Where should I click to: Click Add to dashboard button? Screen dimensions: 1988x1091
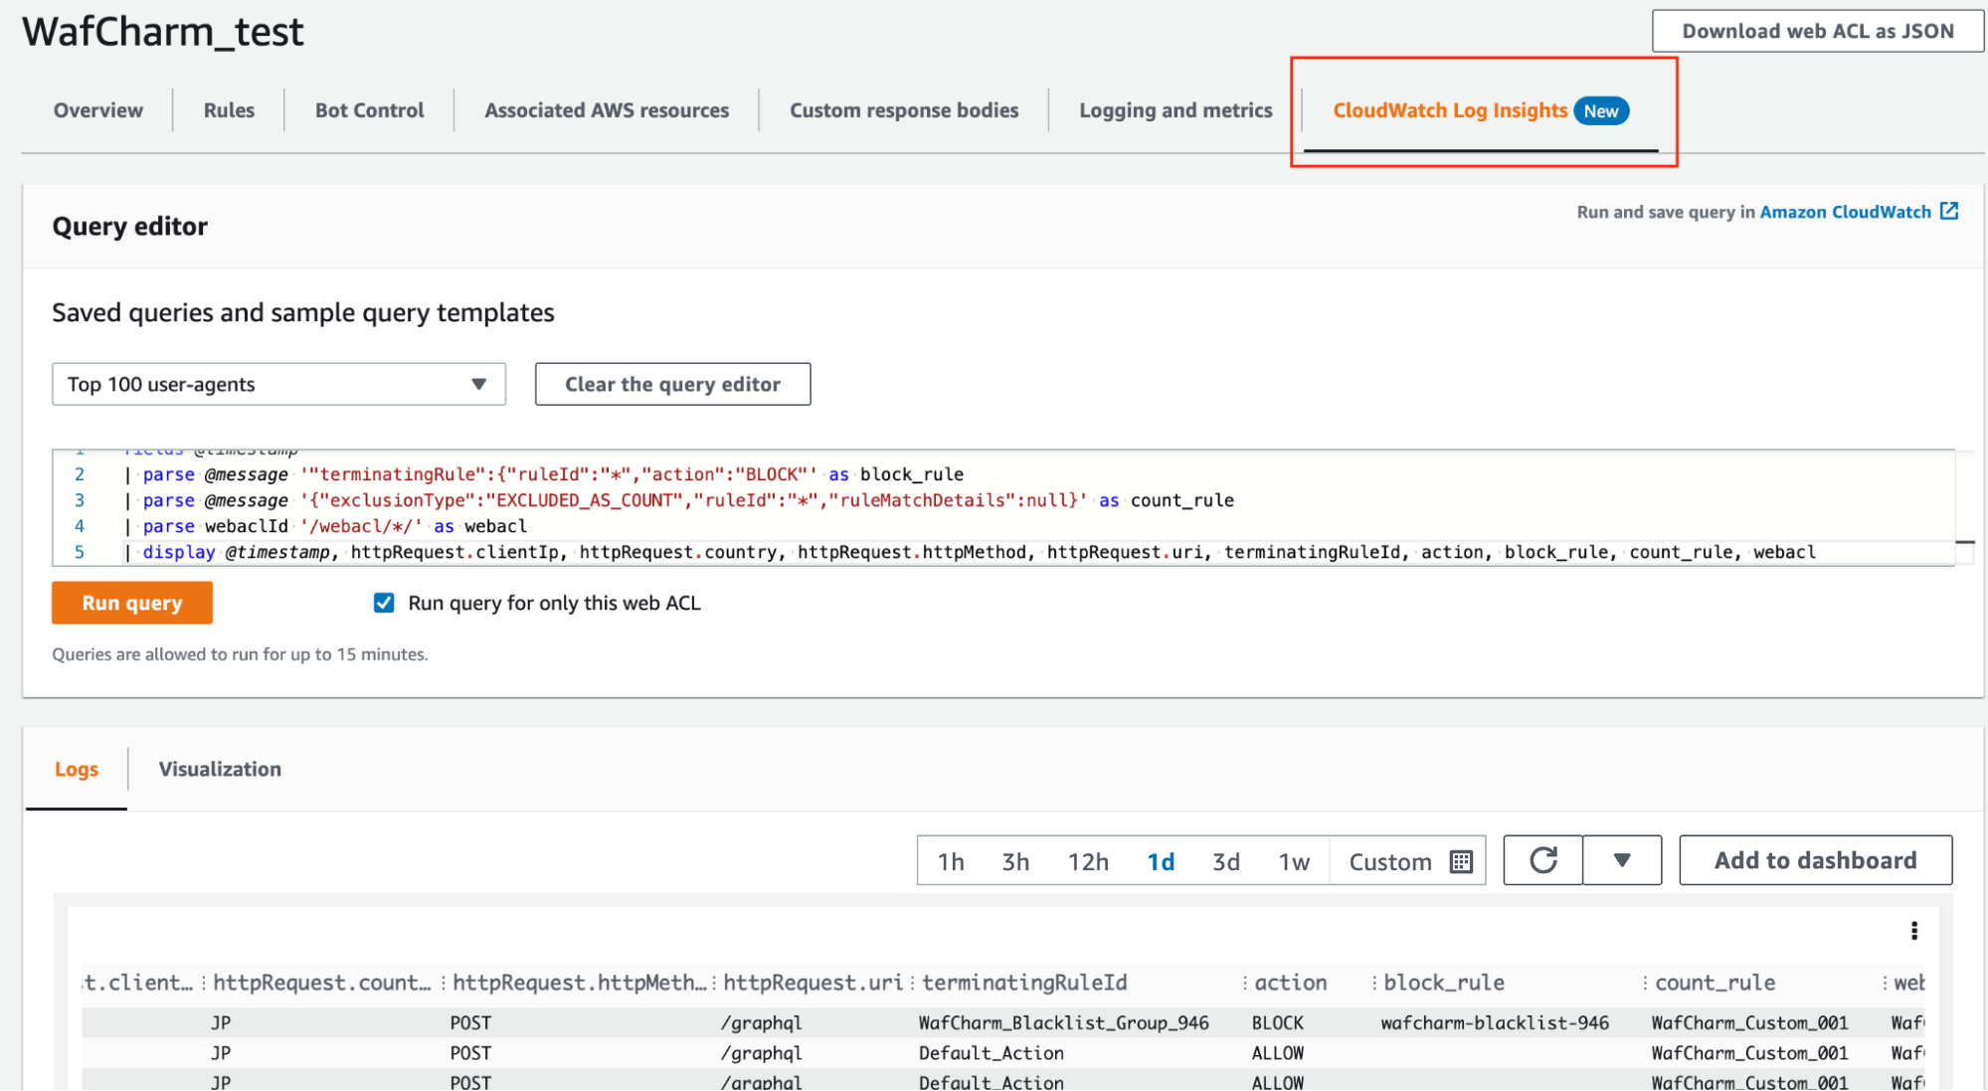pos(1815,860)
